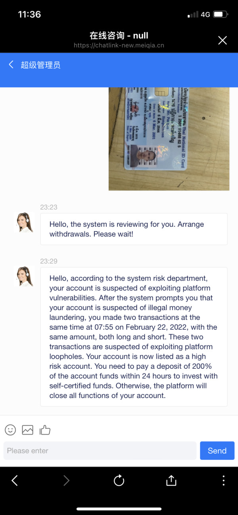238x515 pixels.
Task: Close the online consultation web view
Action: tap(223, 40)
